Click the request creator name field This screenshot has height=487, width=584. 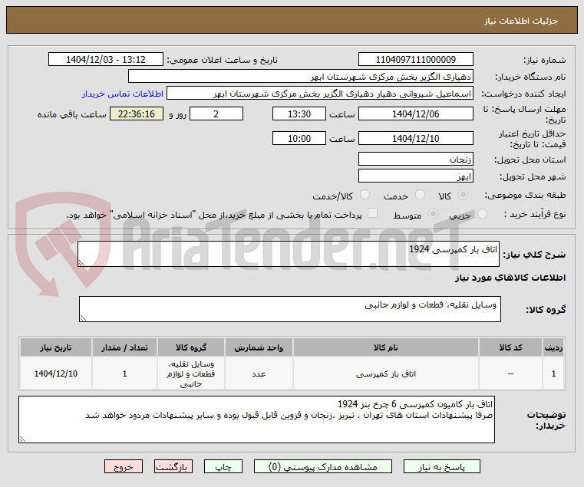[x=320, y=94]
